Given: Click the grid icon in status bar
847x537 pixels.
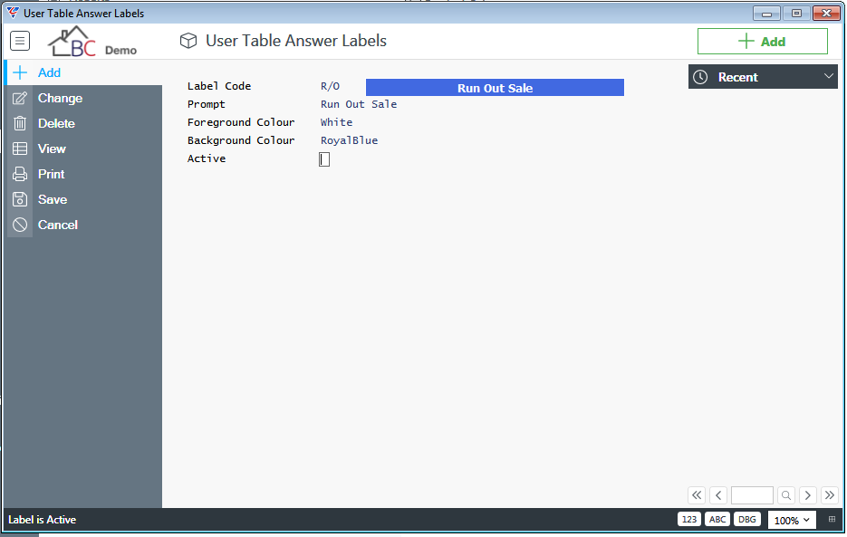Looking at the screenshot, I should pyautogui.click(x=832, y=519).
